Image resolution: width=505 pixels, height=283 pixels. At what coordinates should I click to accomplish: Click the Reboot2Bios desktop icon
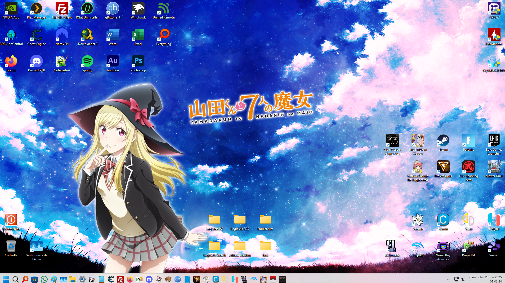coord(11,222)
